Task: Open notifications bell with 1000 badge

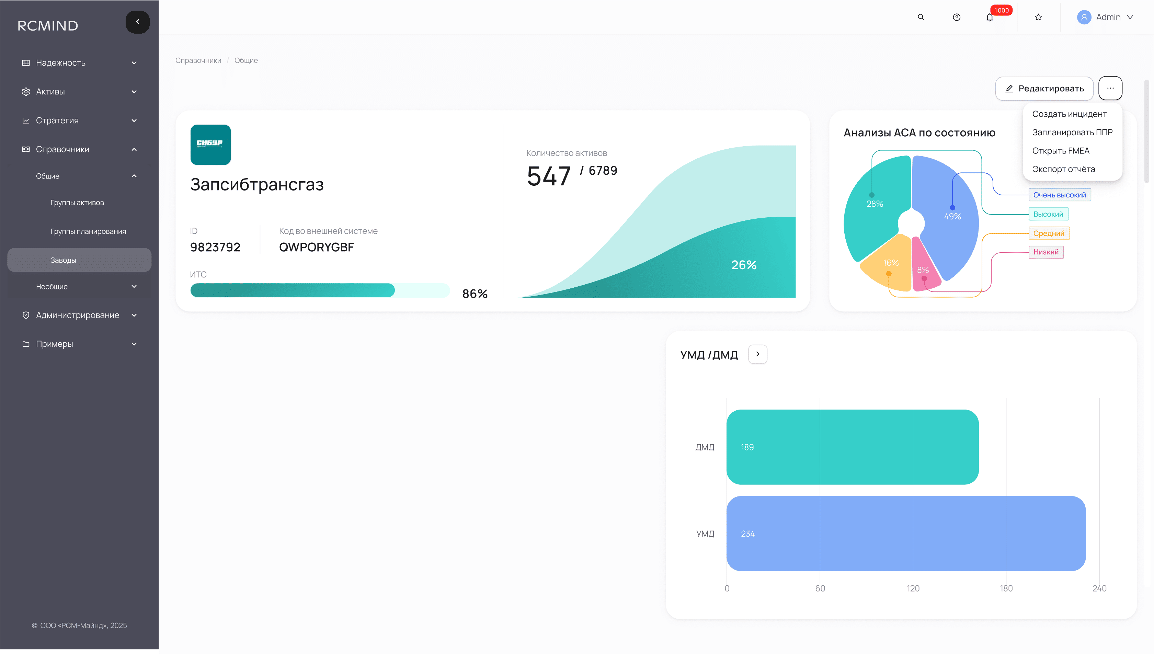Action: coord(990,18)
